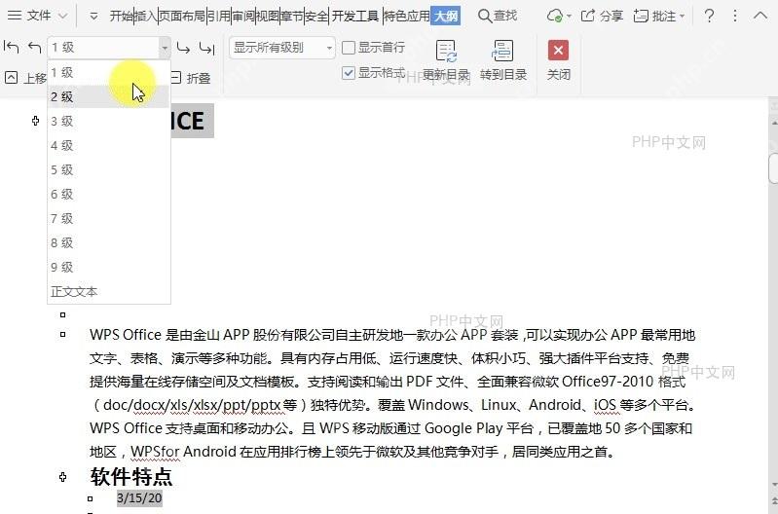Open the 显示所有级别 dropdown
This screenshot has width=778, height=514.
coord(281,48)
